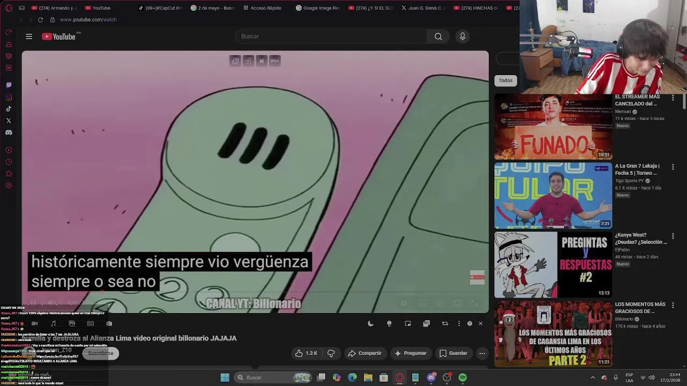Image resolution: width=687 pixels, height=386 pixels.
Task: Open the sidebar player icon
Action: (9, 150)
